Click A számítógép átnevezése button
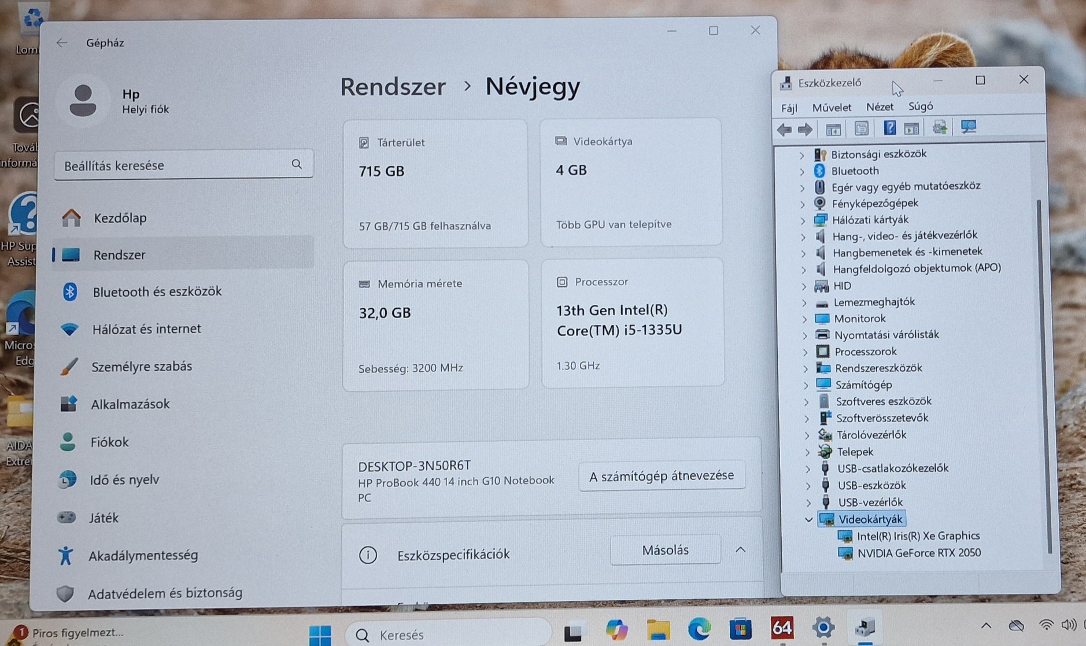 click(661, 476)
